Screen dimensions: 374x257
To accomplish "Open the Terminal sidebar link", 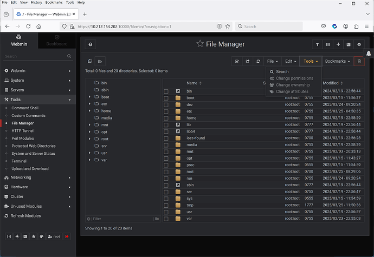I will click(19, 161).
